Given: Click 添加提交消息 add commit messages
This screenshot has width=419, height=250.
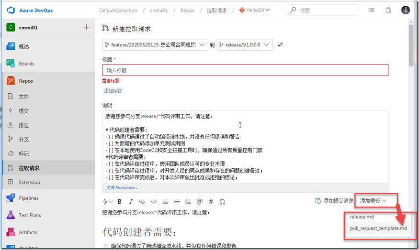Looking at the screenshot, I should coord(334,201).
